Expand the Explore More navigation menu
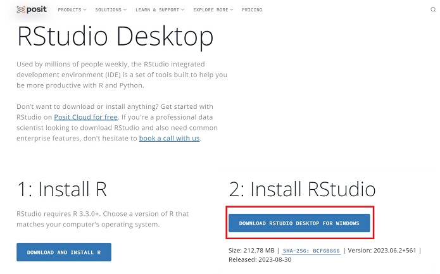 [213, 10]
